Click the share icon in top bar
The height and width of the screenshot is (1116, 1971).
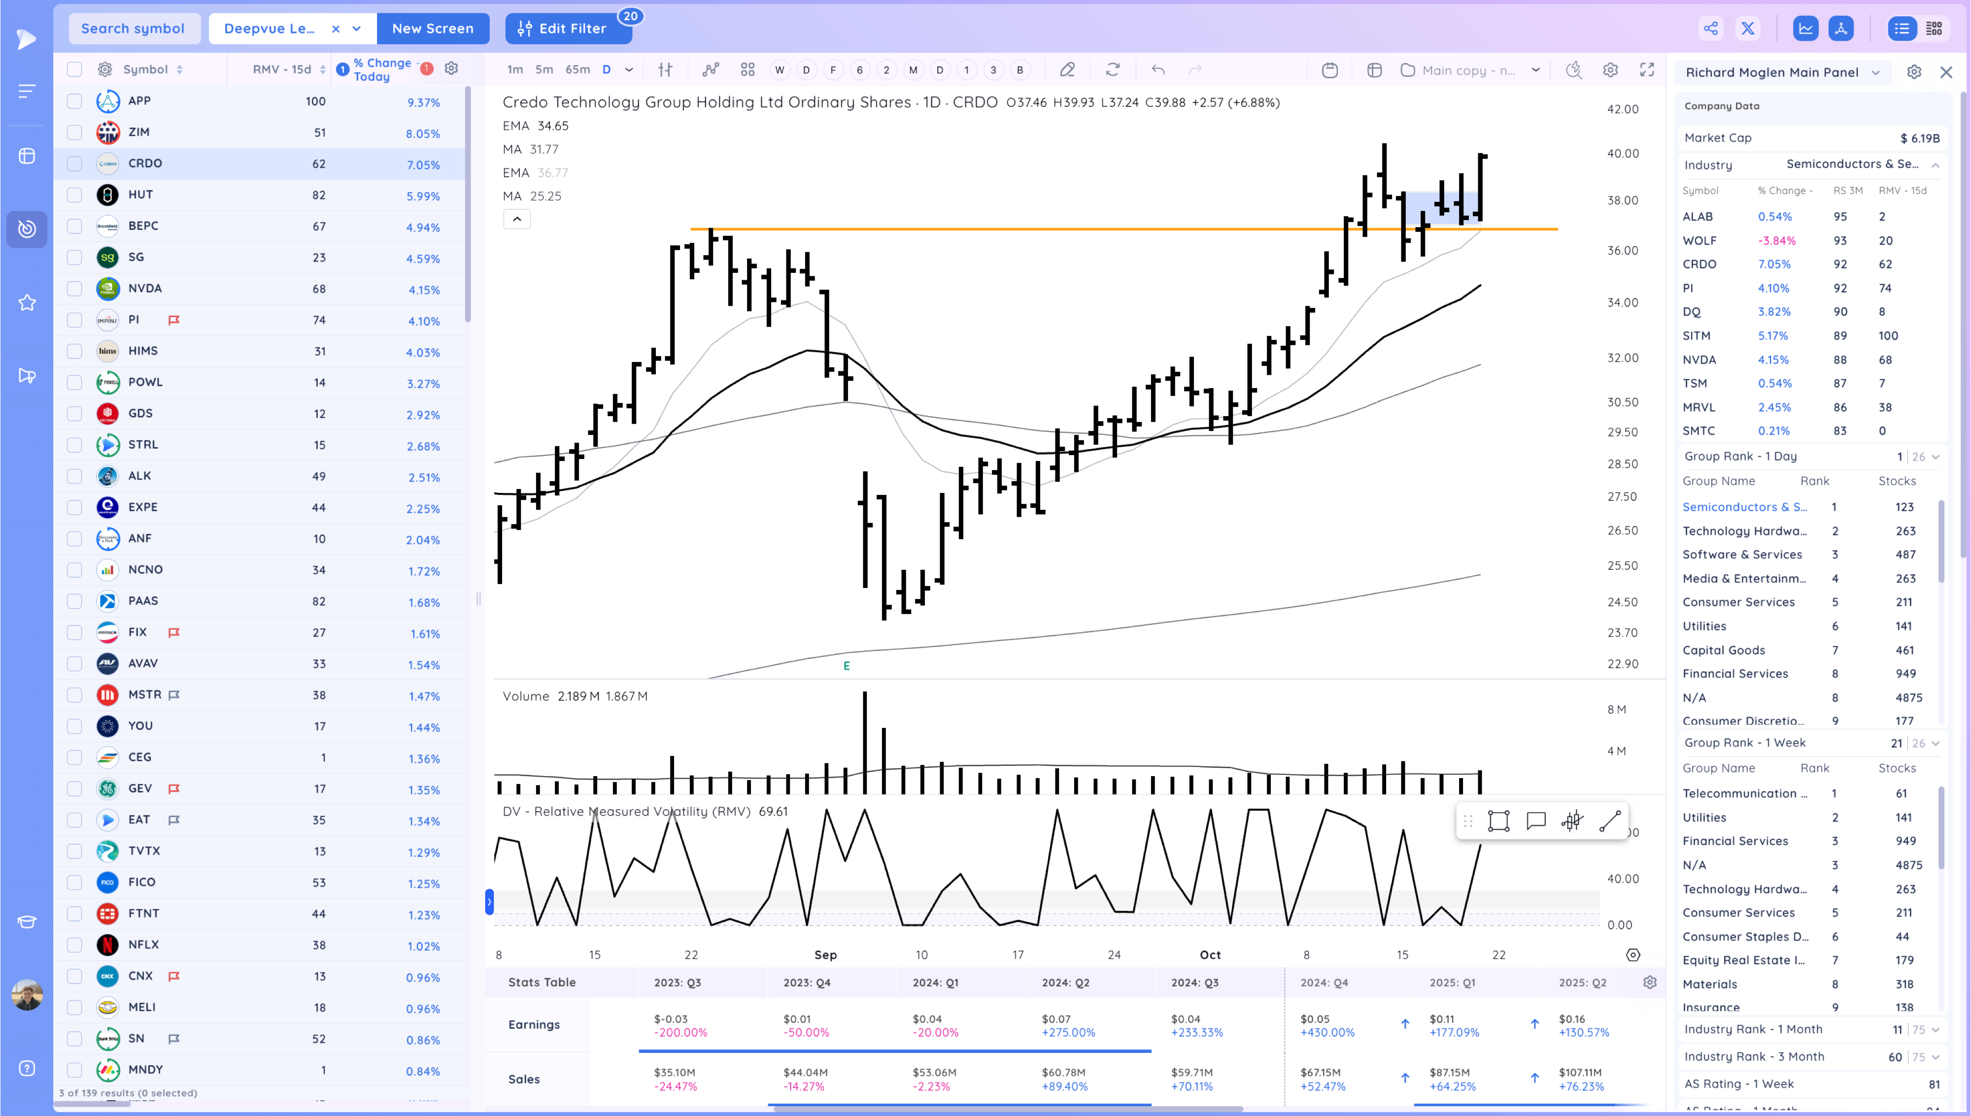tap(1710, 29)
